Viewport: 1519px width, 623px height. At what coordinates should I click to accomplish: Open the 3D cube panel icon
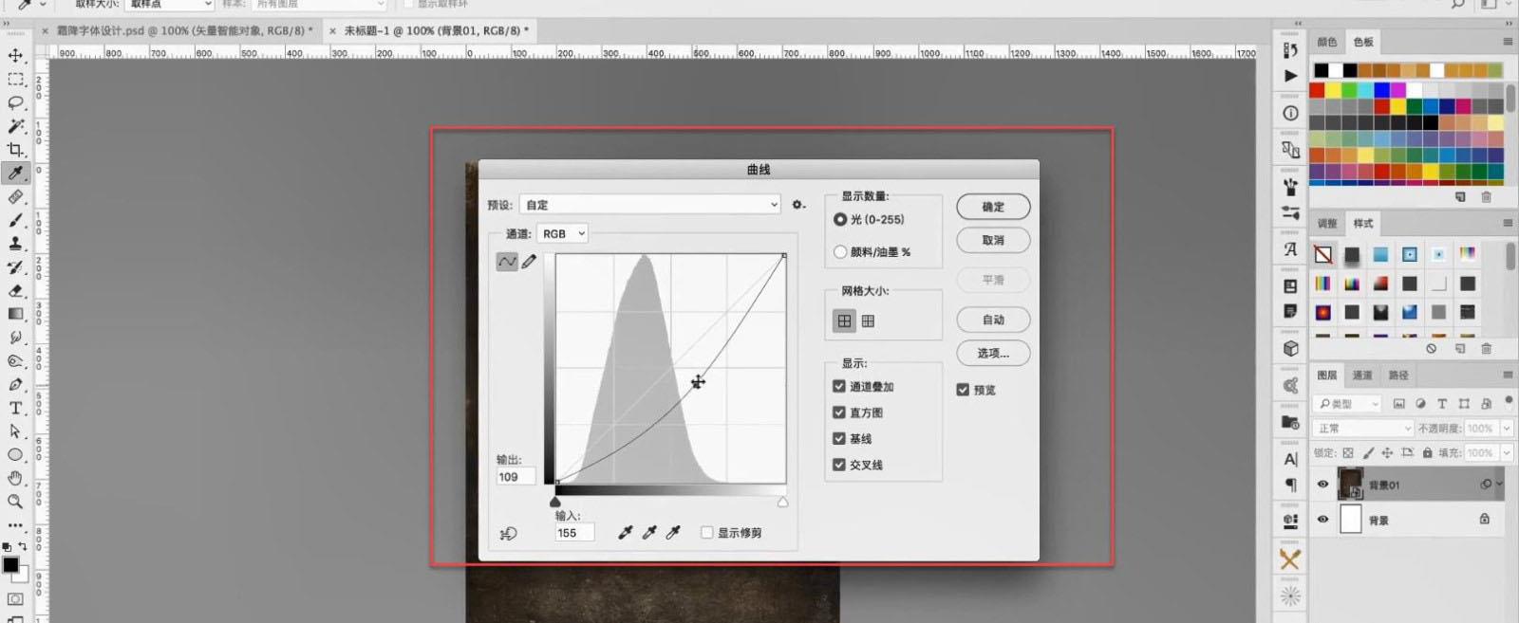click(x=1290, y=349)
